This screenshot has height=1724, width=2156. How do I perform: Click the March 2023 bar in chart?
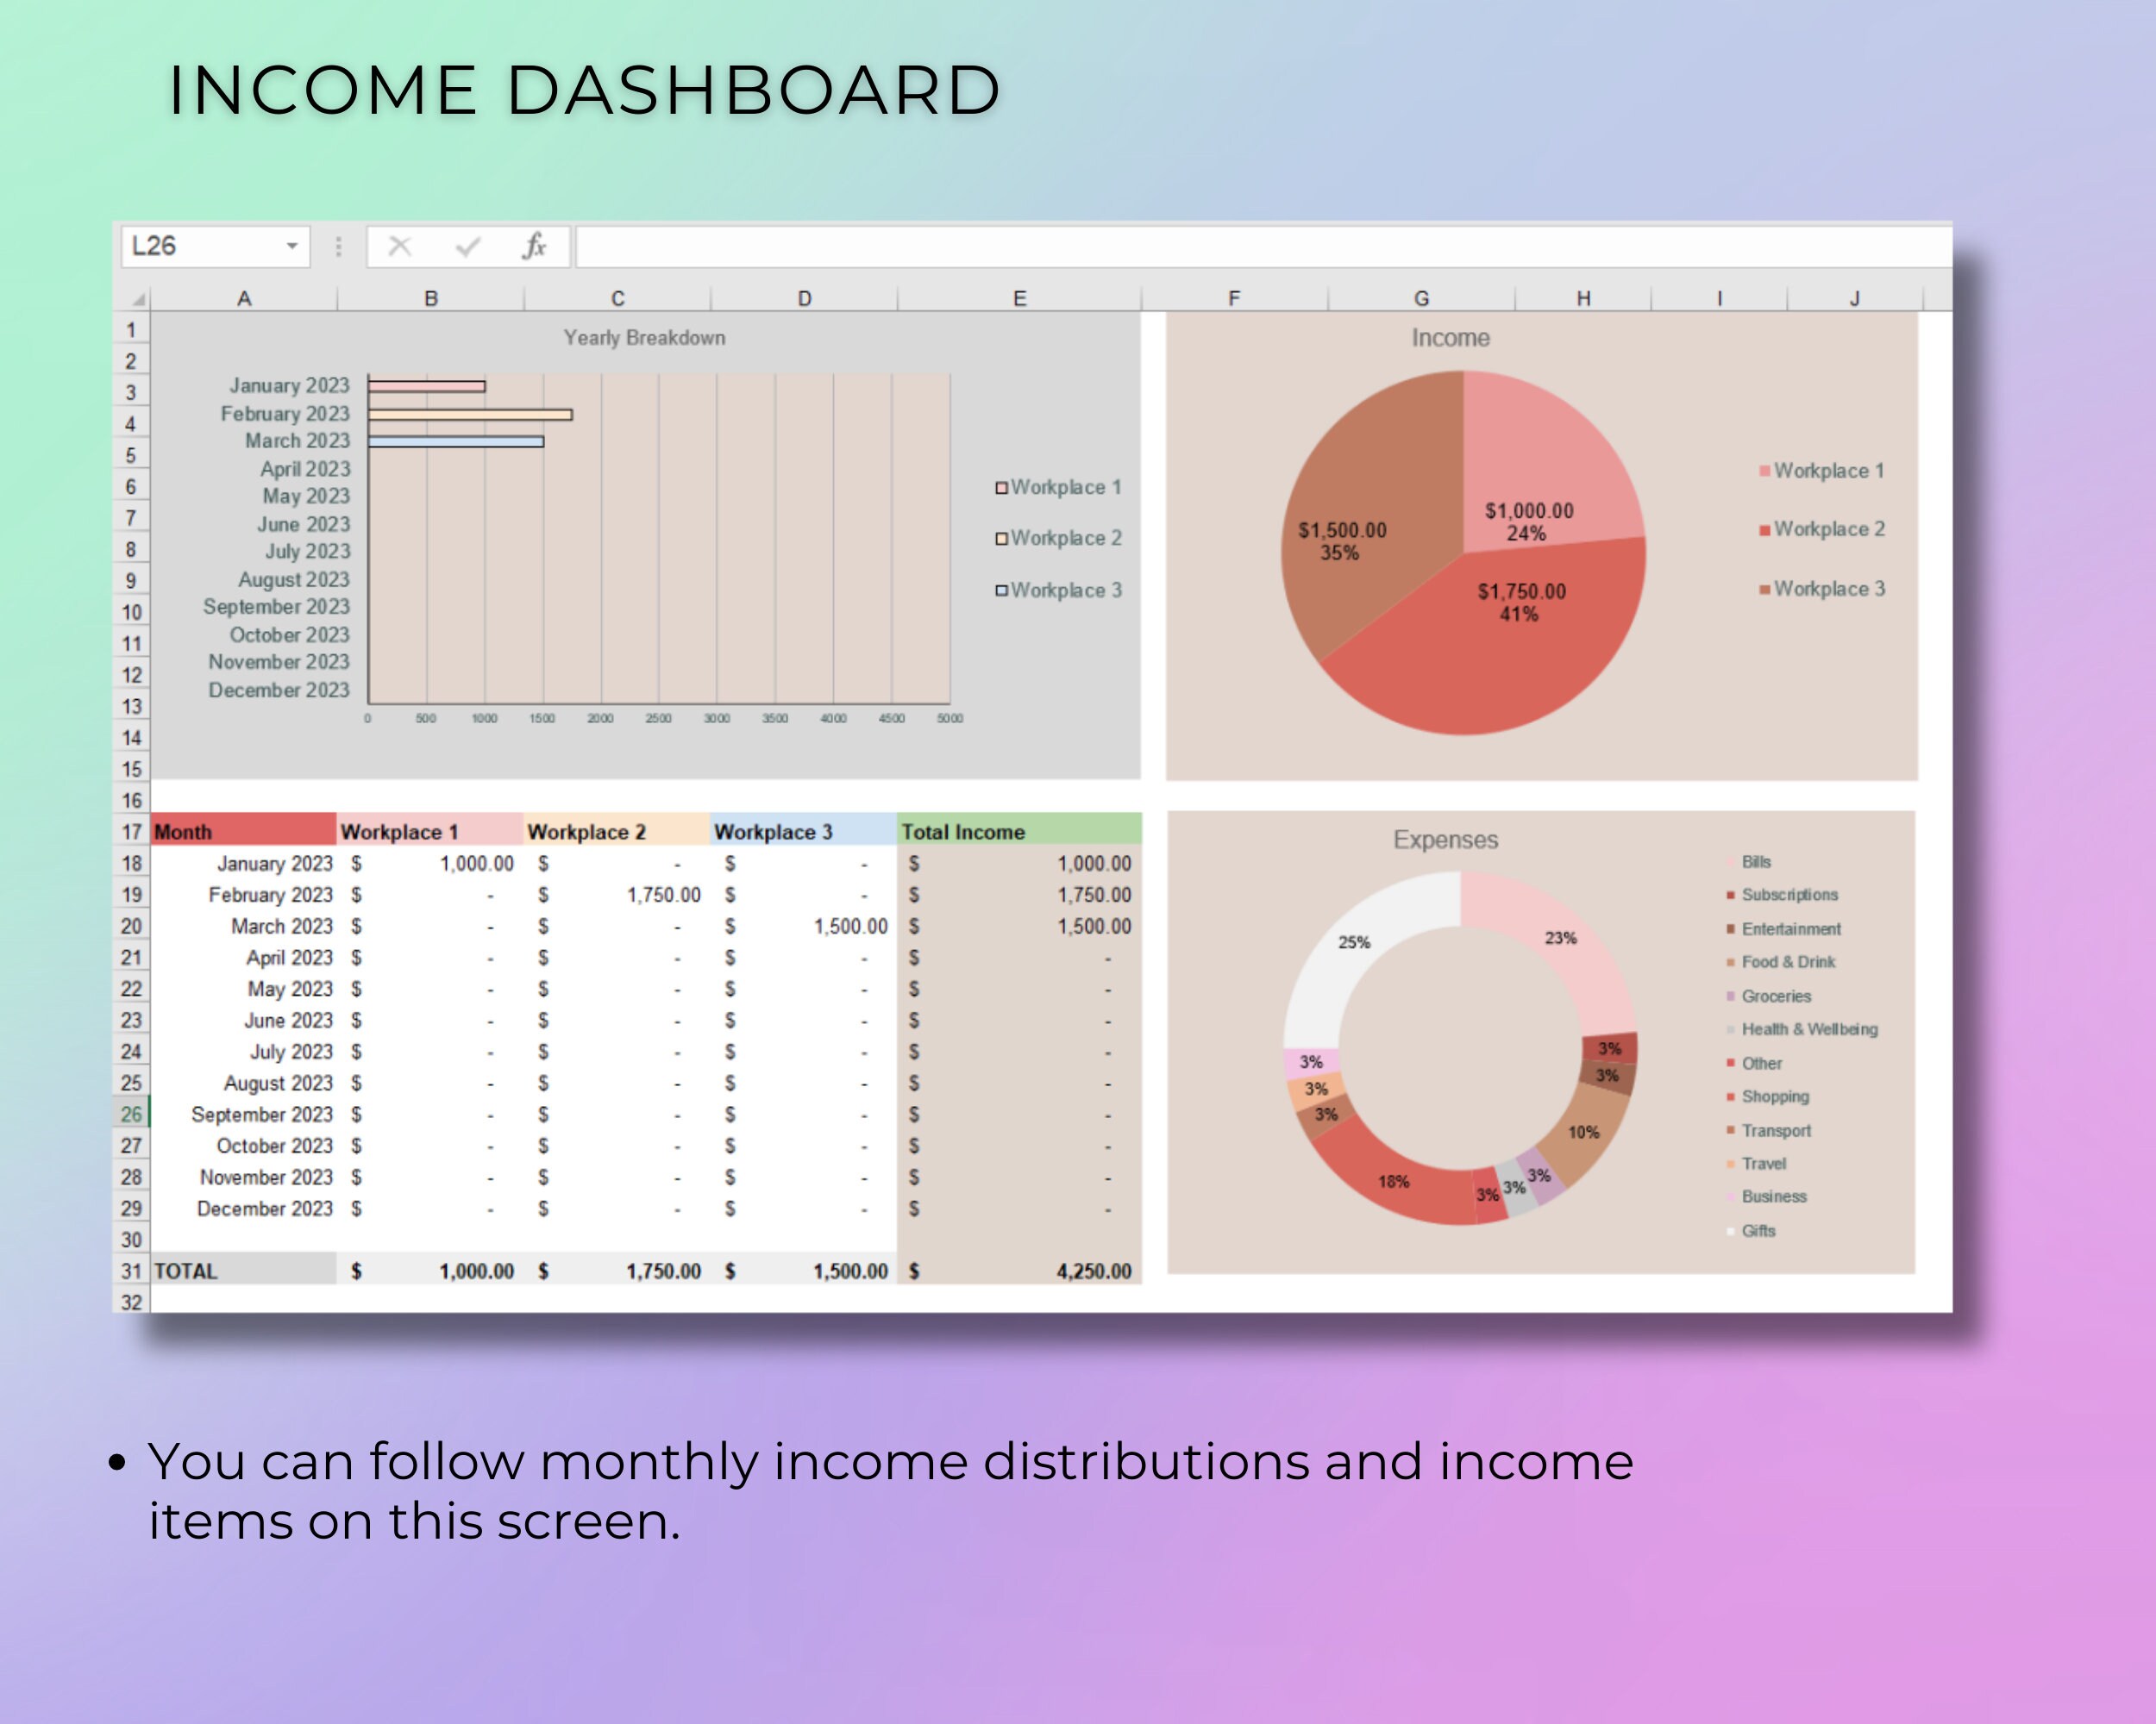coord(456,440)
